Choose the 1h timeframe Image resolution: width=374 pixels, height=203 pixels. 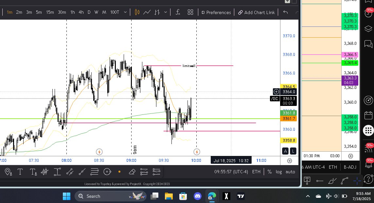[73, 12]
